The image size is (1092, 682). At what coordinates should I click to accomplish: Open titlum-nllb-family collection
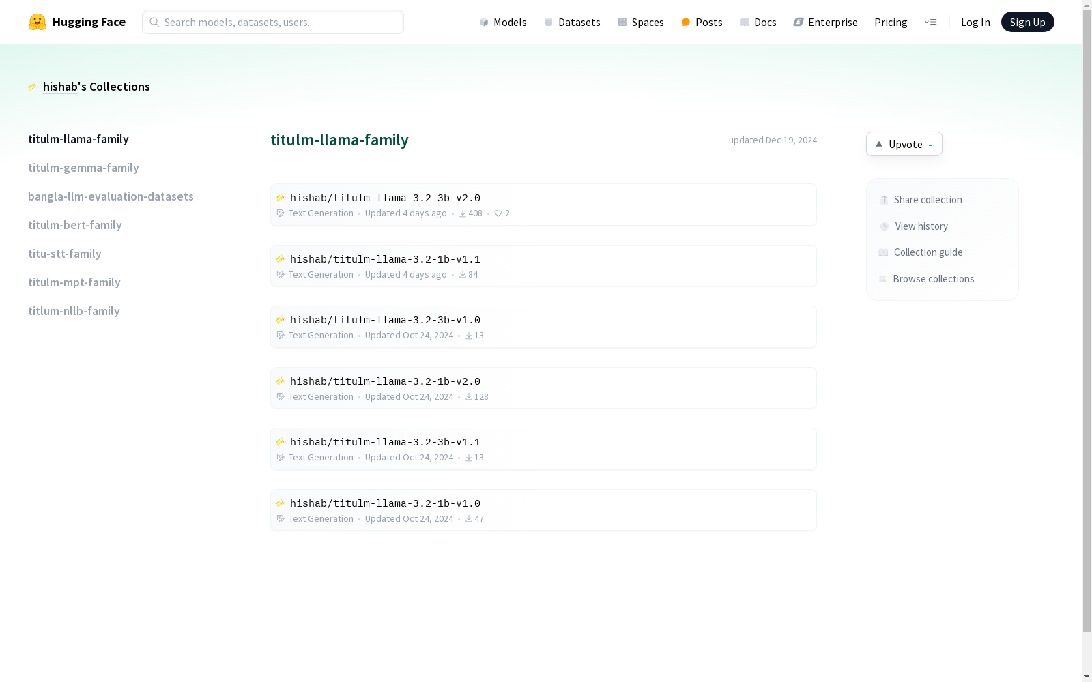tap(74, 311)
